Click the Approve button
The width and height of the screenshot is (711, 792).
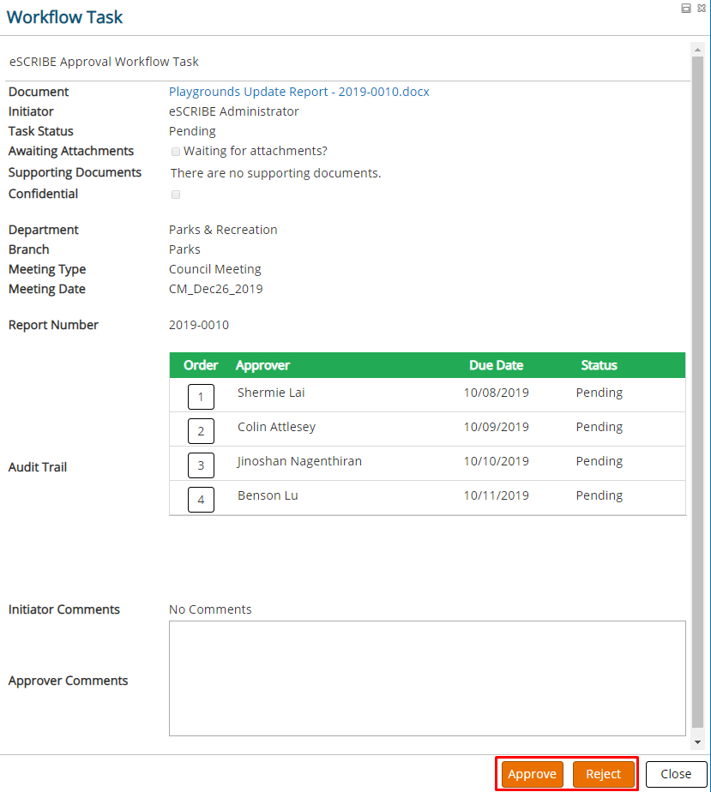(532, 774)
